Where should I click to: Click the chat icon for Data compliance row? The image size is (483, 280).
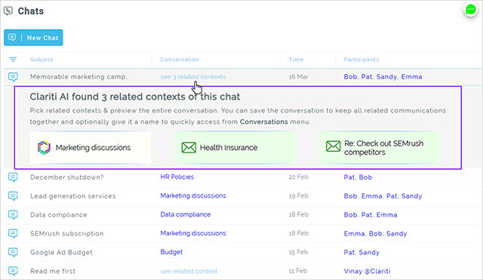coord(13,214)
